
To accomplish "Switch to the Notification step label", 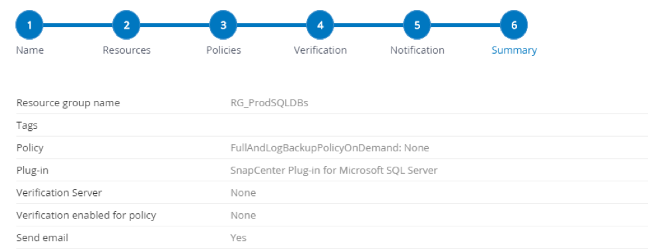I will coord(417,50).
